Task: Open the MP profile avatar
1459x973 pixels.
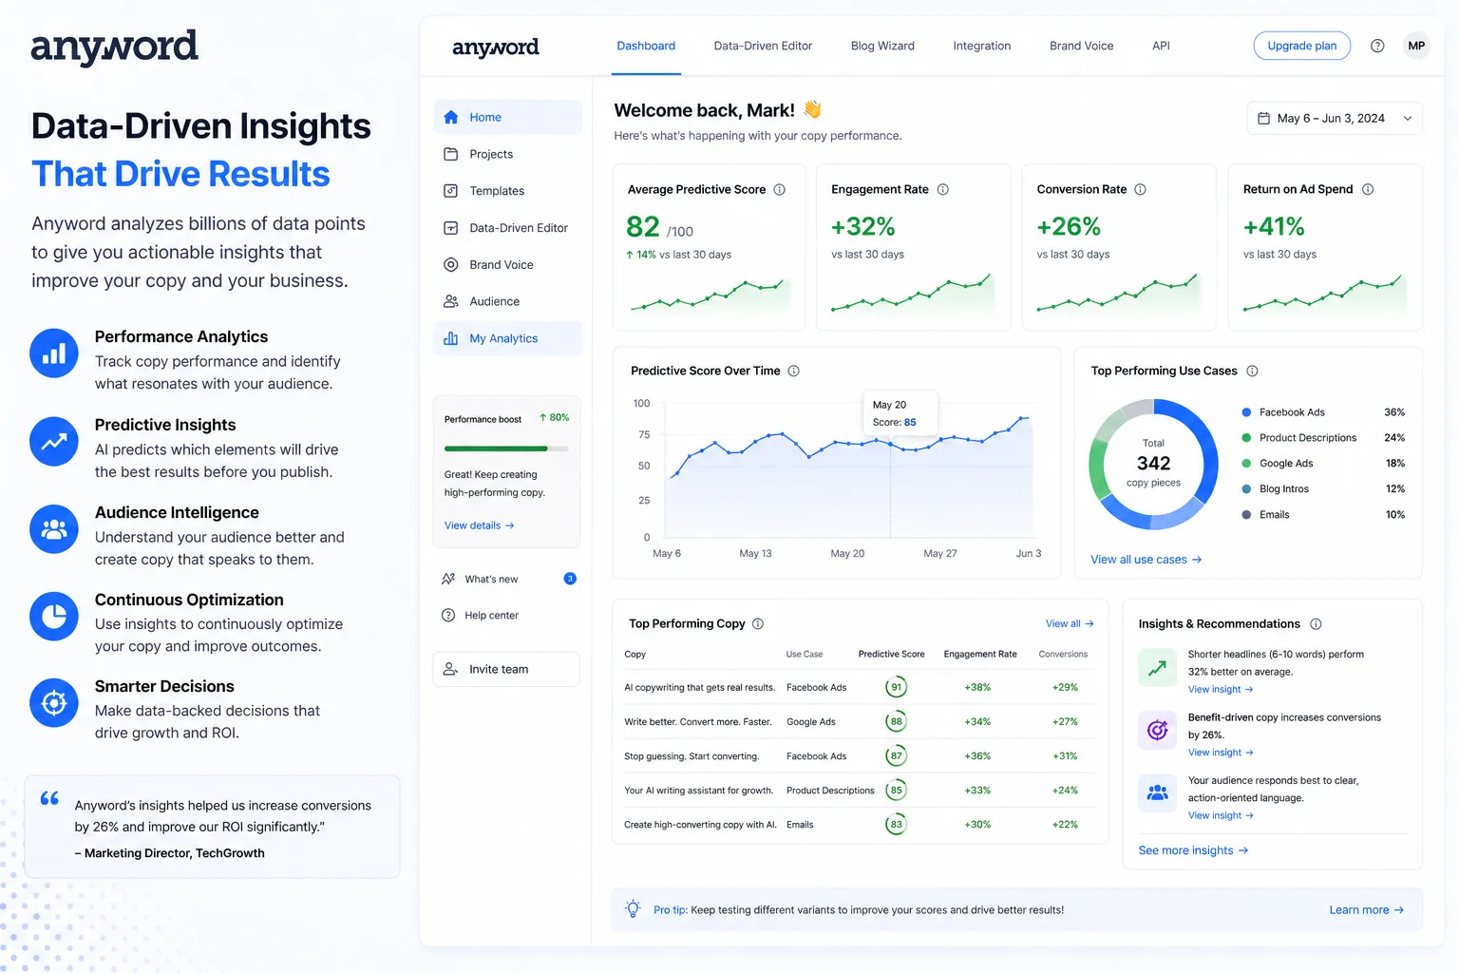Action: (x=1416, y=46)
